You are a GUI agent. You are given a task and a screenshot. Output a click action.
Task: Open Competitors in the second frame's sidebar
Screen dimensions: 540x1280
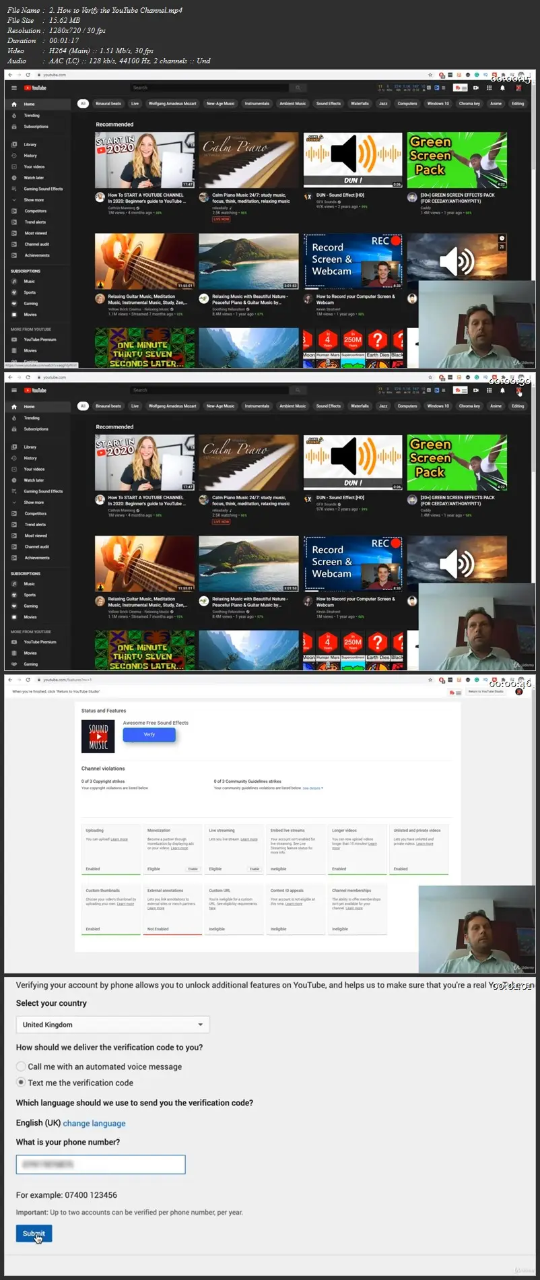click(x=36, y=513)
